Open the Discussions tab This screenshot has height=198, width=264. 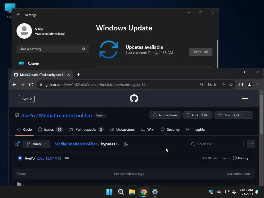(122, 129)
